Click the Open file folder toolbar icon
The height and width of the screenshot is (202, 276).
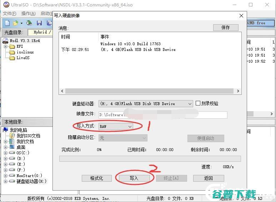click(16, 23)
